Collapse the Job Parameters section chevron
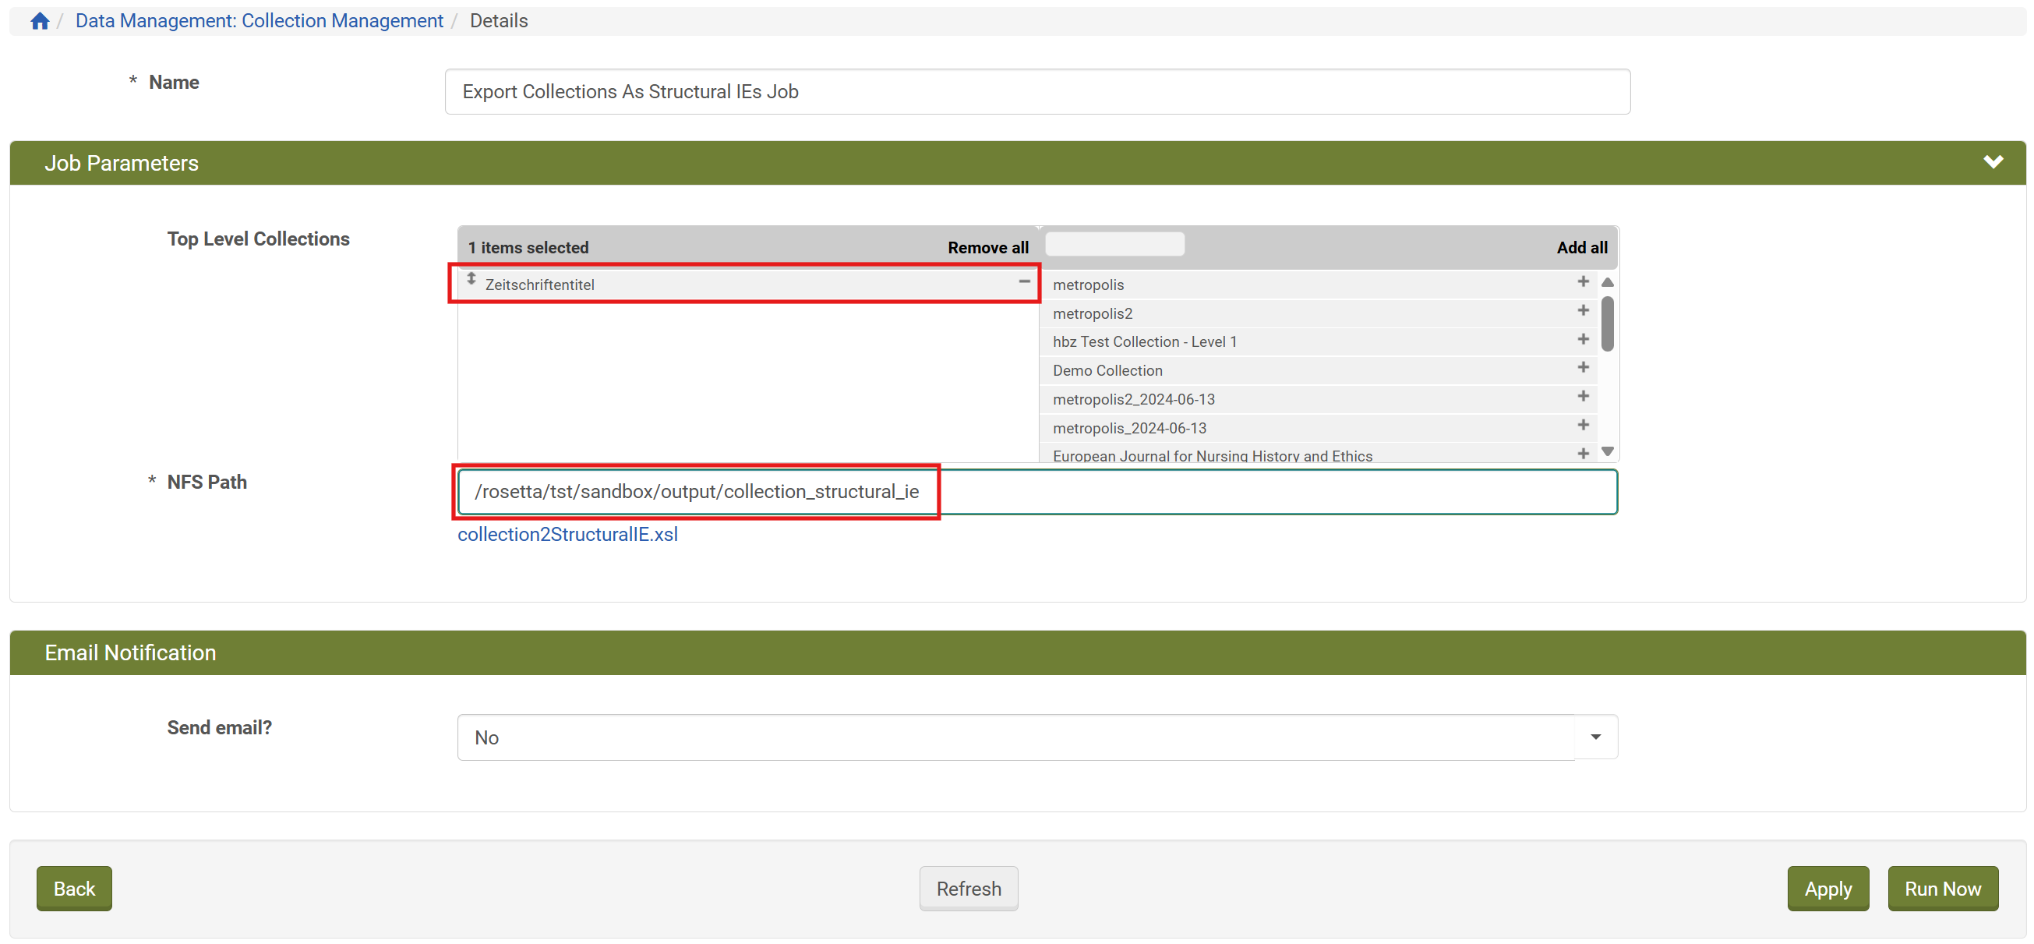The height and width of the screenshot is (944, 2034). [x=1995, y=162]
